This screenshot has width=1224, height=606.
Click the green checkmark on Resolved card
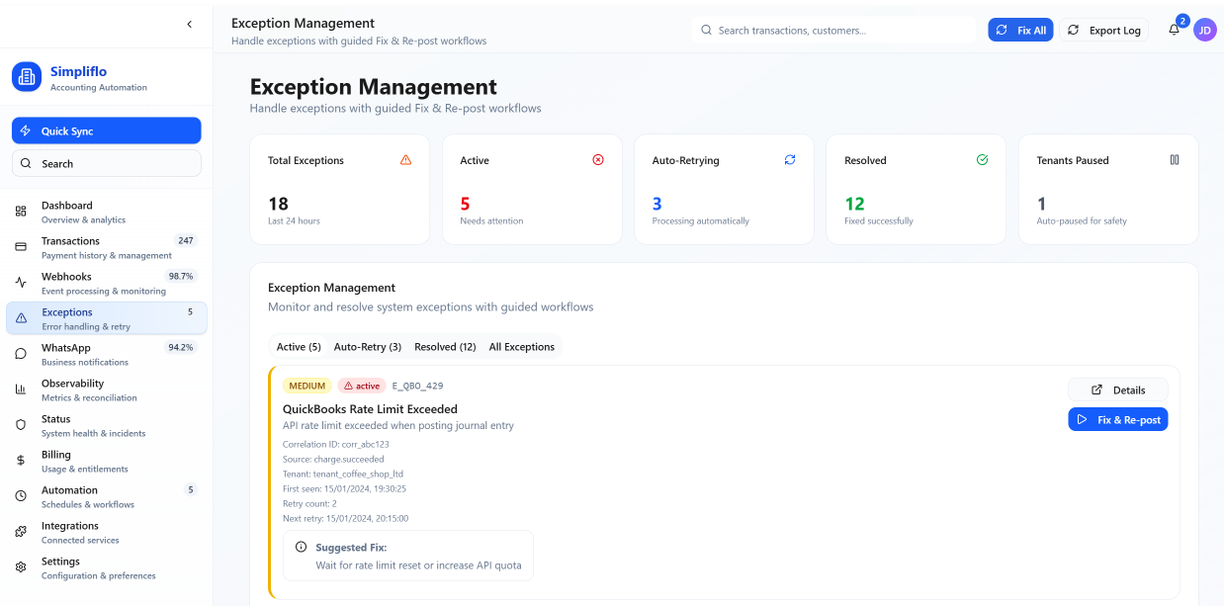coord(982,159)
